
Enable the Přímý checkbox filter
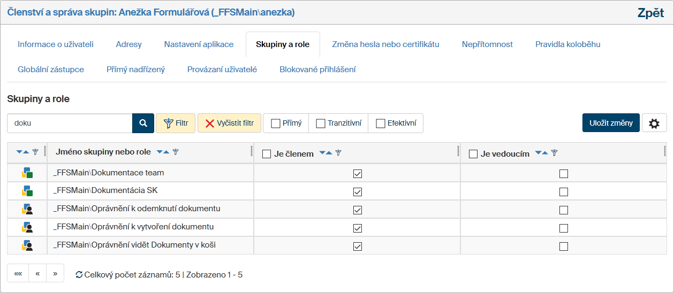(276, 124)
